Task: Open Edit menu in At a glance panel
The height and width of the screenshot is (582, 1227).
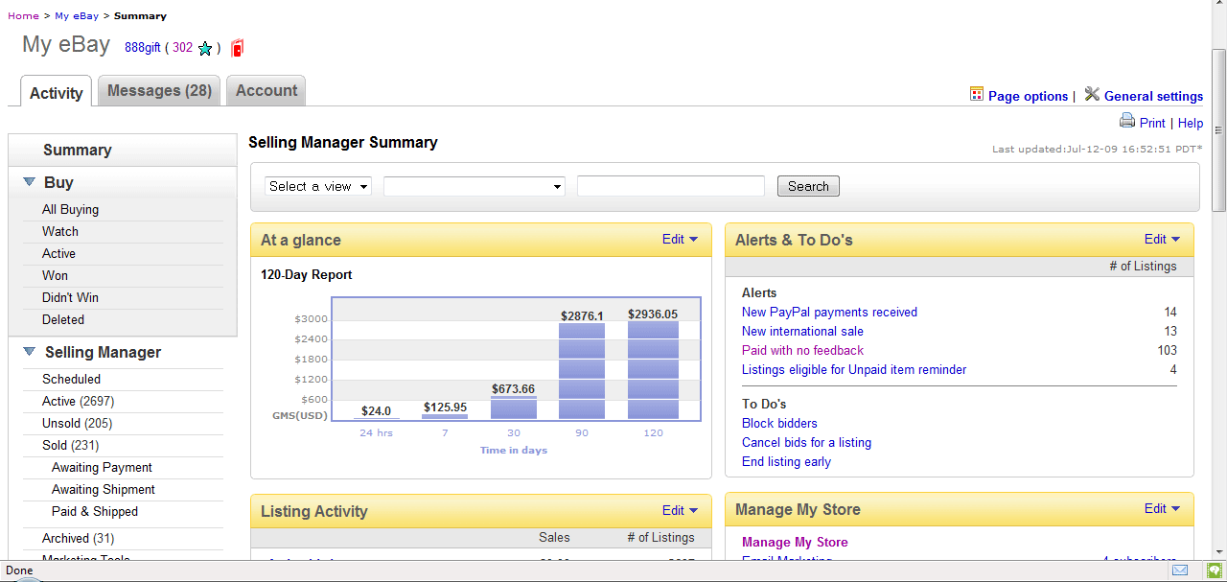Action: click(x=680, y=239)
